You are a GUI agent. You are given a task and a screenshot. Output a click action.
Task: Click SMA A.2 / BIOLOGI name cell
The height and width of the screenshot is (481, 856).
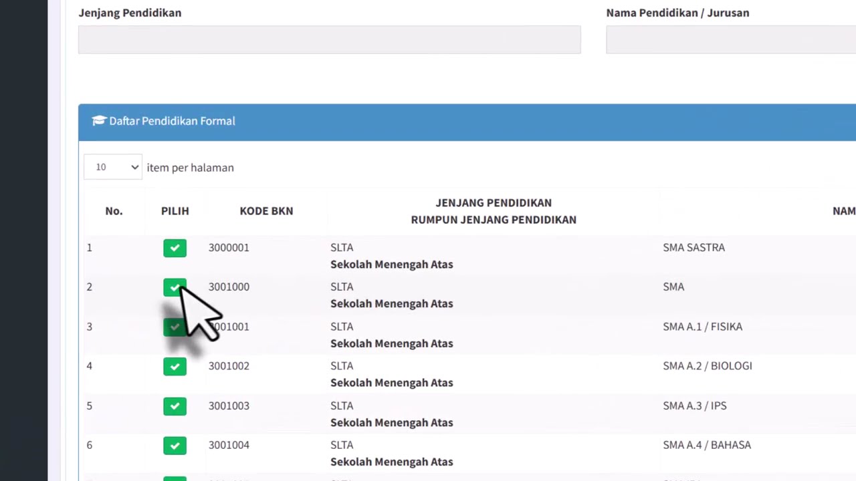[x=708, y=365]
